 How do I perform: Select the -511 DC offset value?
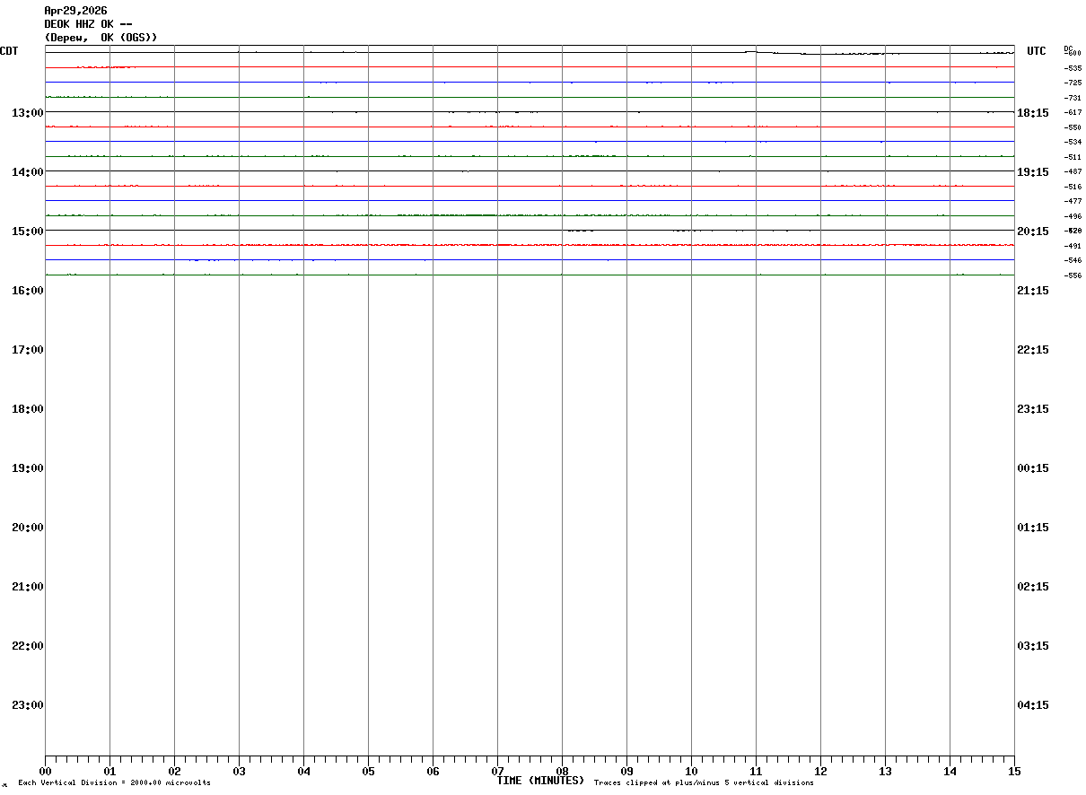1073,157
